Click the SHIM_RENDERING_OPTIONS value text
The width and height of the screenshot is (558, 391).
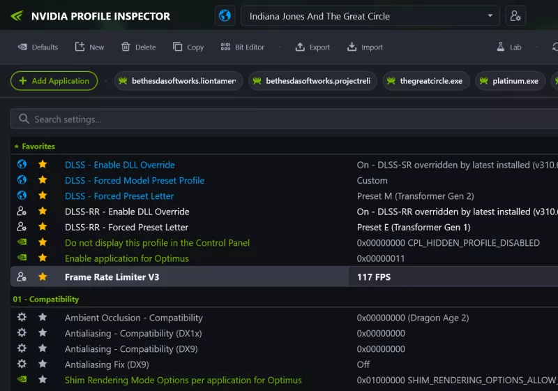click(458, 381)
